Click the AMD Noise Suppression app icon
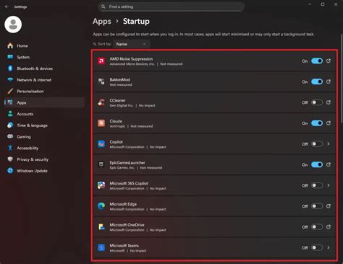This screenshot has width=343, height=264. [101, 61]
